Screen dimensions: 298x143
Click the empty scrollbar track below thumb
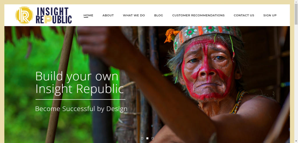click(296, 83)
